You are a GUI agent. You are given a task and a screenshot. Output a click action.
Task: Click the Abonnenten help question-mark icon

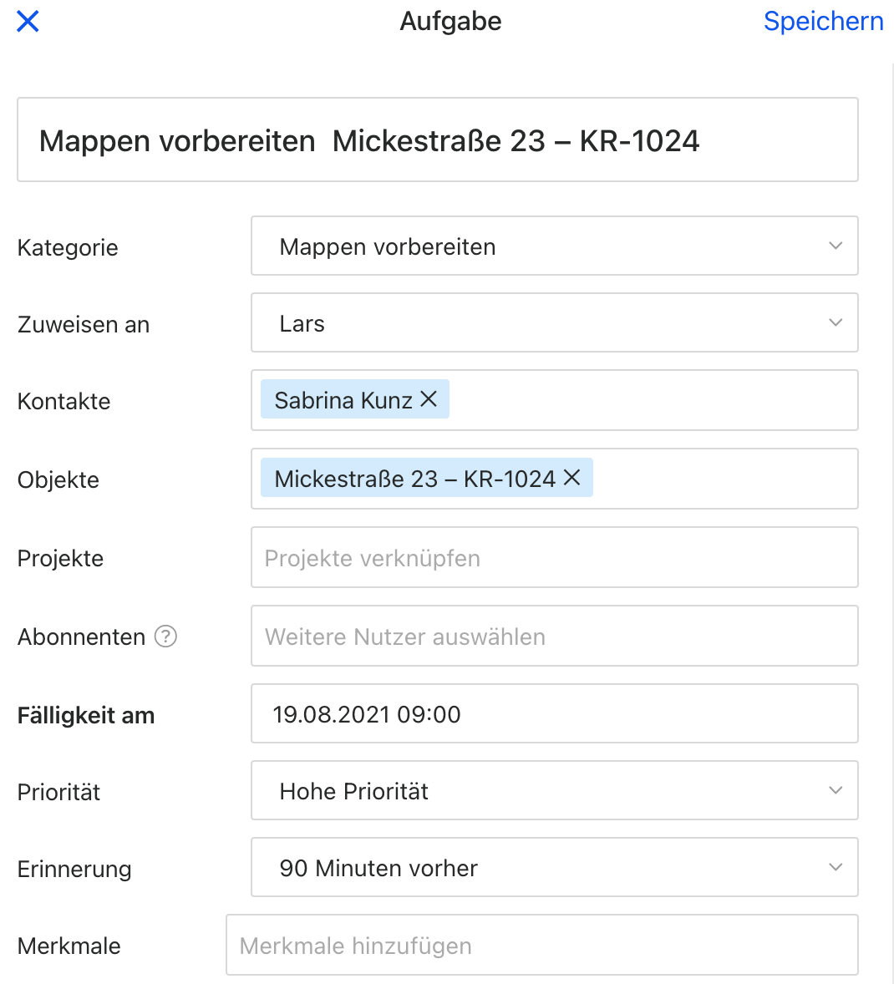point(166,637)
